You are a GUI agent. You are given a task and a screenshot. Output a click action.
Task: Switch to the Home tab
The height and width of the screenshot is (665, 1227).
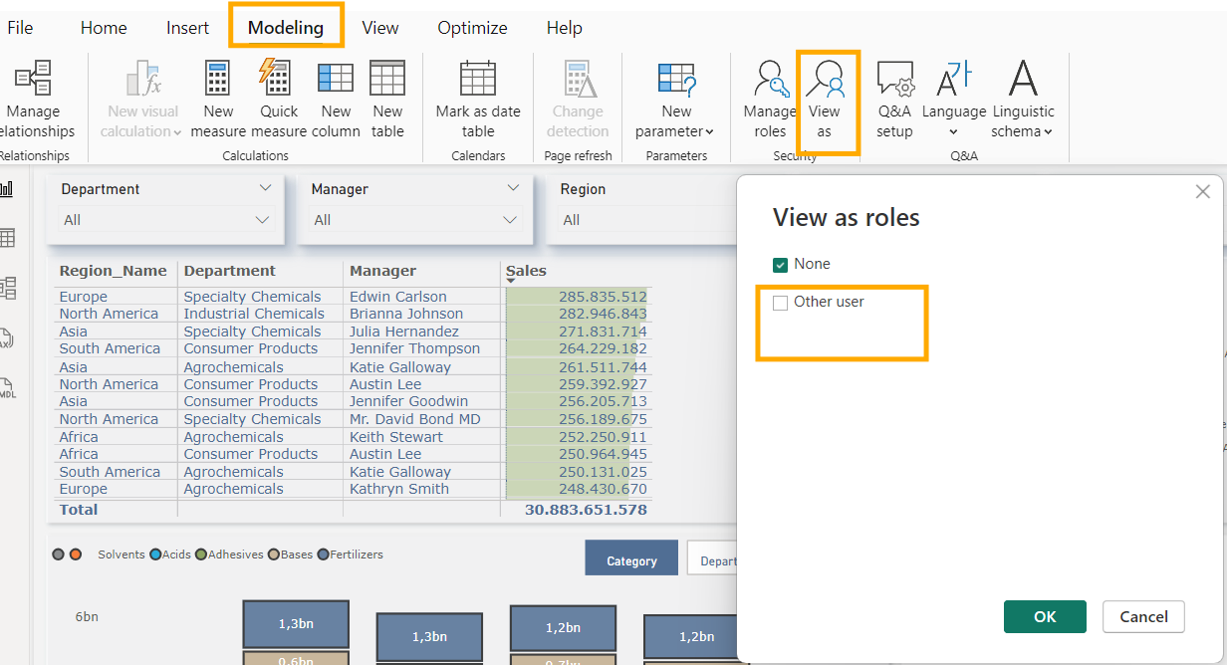point(104,28)
